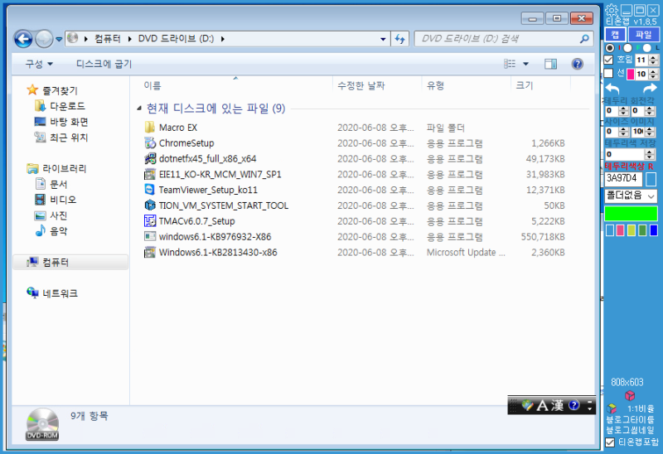This screenshot has width=663, height=454.
Task: Click IME Hanja 漢 icon
Action: point(557,406)
